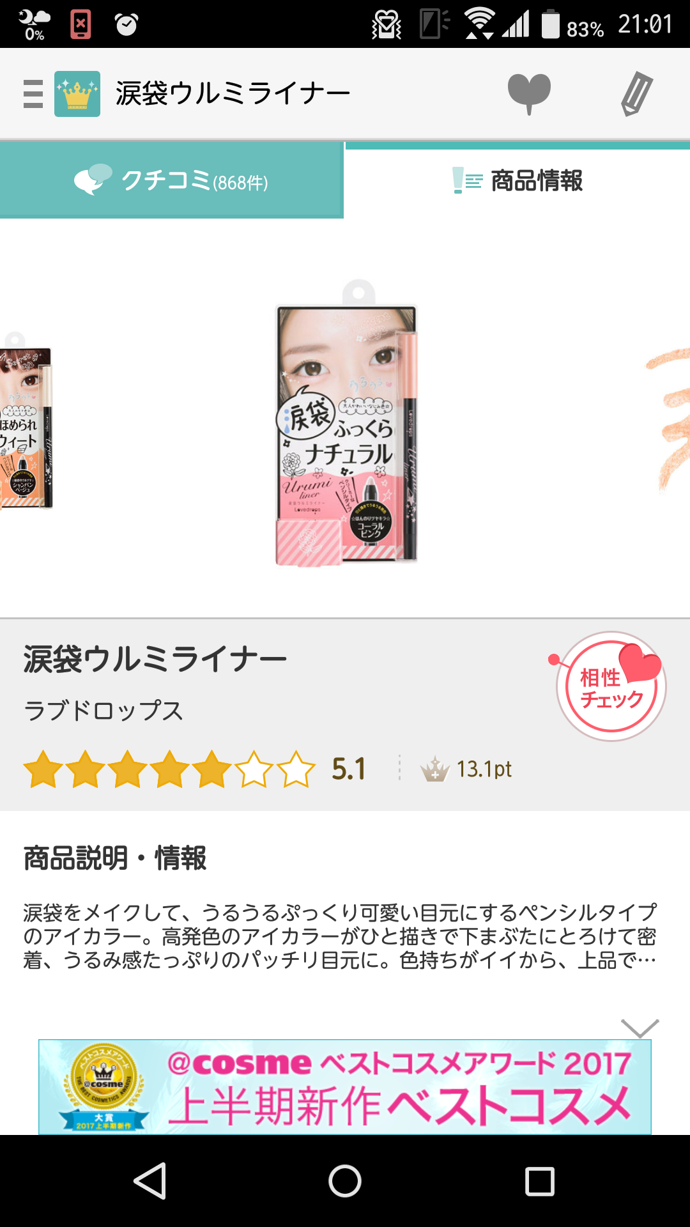This screenshot has height=1227, width=690.
Task: Switch to クチコミ (868件) tab
Action: pyautogui.click(x=172, y=180)
